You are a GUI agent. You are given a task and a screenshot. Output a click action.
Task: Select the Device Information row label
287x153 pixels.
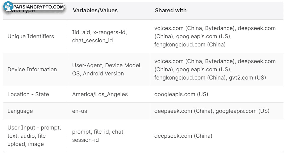(x=32, y=69)
